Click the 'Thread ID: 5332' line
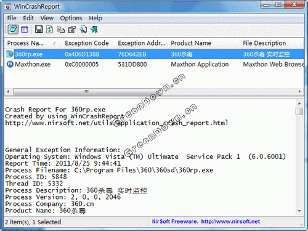The height and width of the screenshot is (231, 308). pos(34,184)
